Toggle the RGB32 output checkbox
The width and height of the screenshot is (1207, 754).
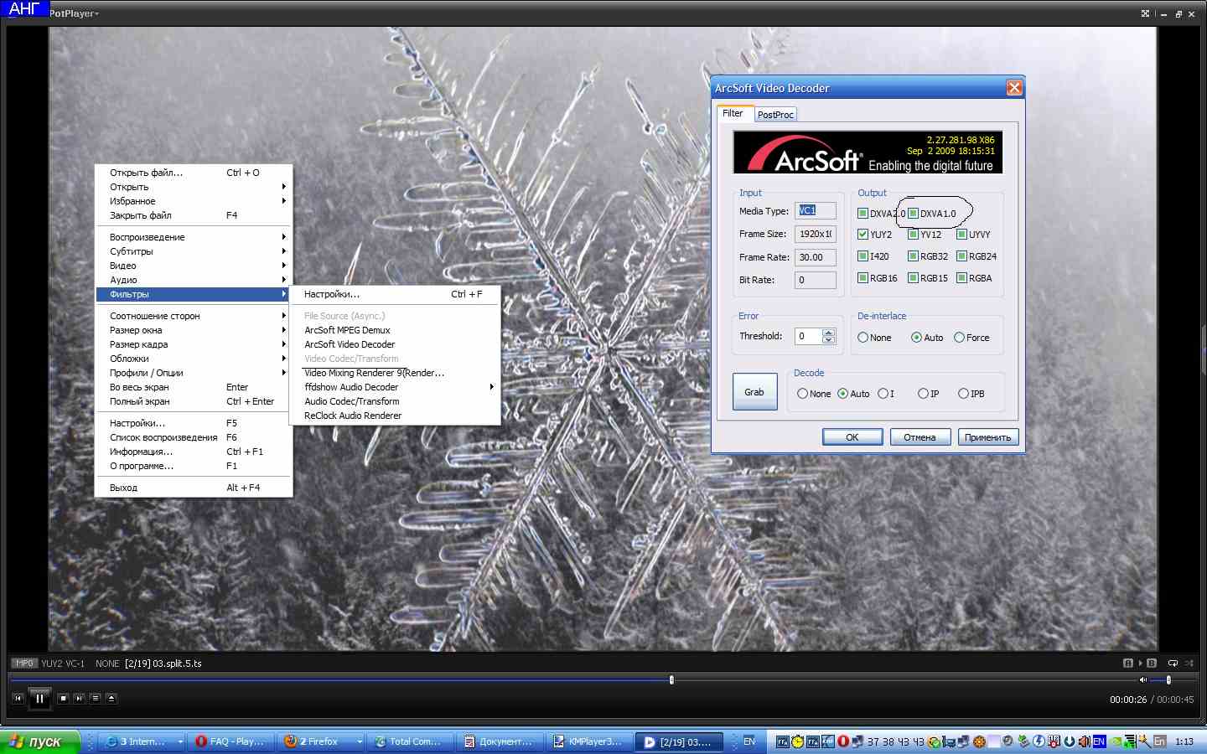pos(913,256)
